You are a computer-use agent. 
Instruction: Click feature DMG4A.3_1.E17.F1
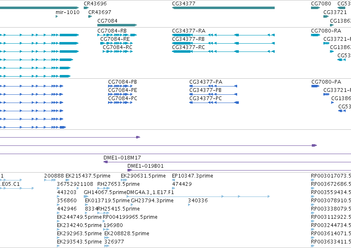coord(150,192)
